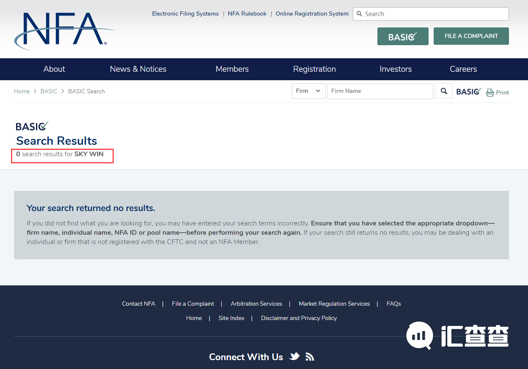Screen dimensions: 528x369
Task: Click the '0 search results for SKY WIN' text
Action: 60,154
